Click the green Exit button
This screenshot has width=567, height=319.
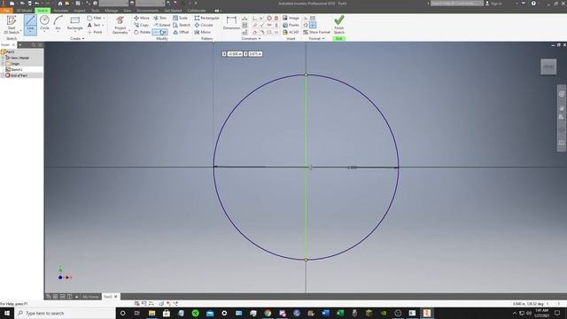(338, 38)
